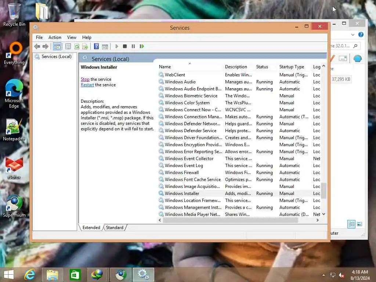Select Windows Defender Service row

tap(239, 131)
